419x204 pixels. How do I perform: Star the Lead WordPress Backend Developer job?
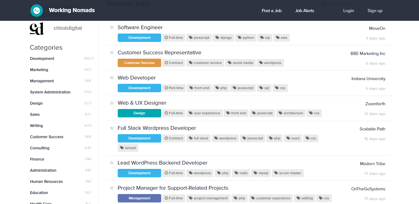point(112,163)
